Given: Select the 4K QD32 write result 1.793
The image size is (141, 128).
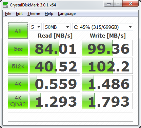Looking at the screenshot, I should pos(107,101).
